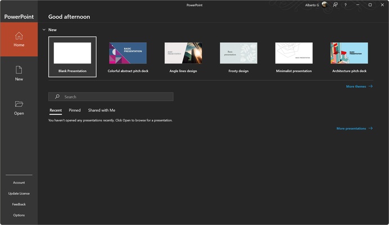389x225 pixels.
Task: Open the Home page in sidebar
Action: pyautogui.click(x=19, y=39)
